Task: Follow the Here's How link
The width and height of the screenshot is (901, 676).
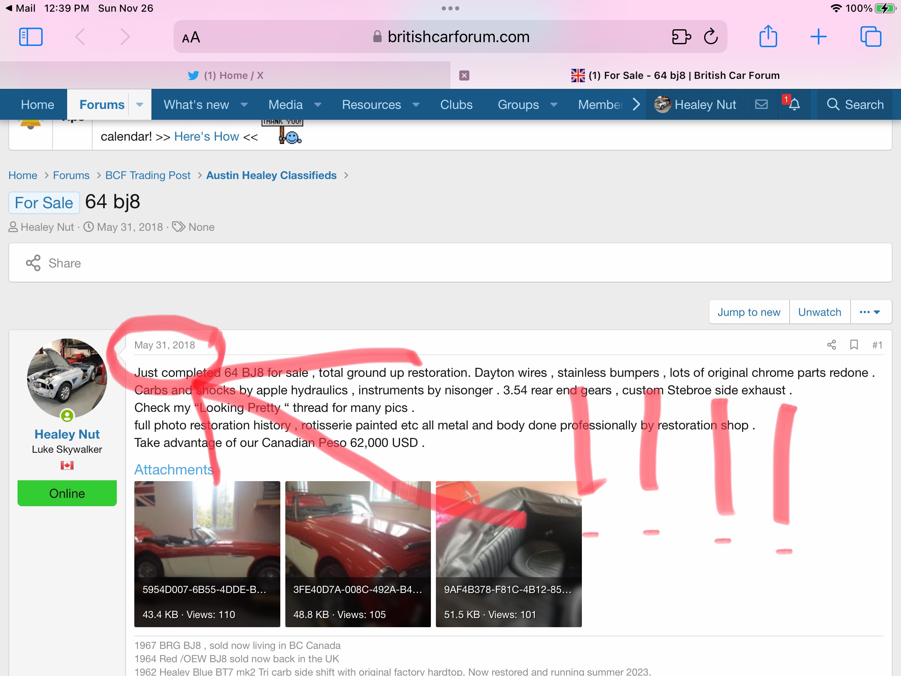Action: click(x=206, y=136)
